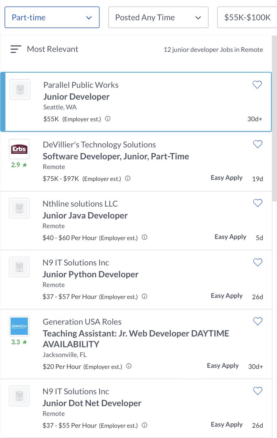The height and width of the screenshot is (438, 277).
Task: Click company name Generation USA Roles
Action: point(82,322)
